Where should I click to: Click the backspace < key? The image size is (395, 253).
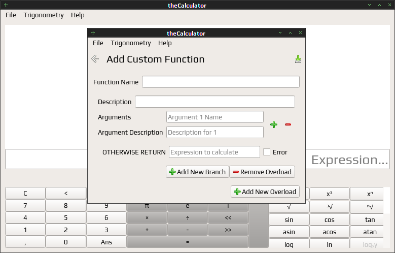(66, 193)
